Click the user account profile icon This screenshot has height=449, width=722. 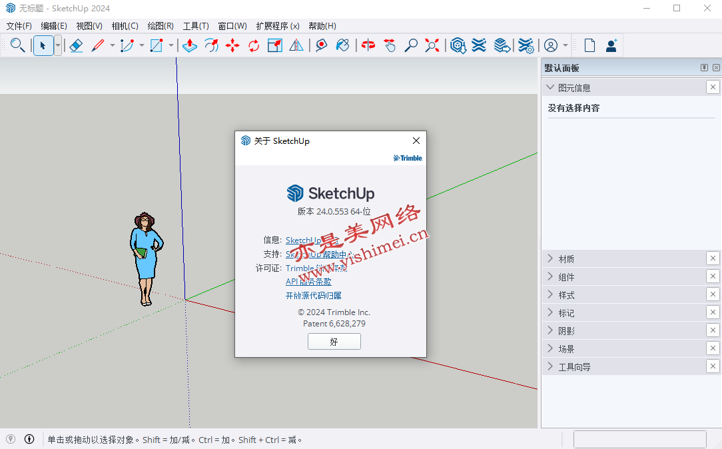551,45
